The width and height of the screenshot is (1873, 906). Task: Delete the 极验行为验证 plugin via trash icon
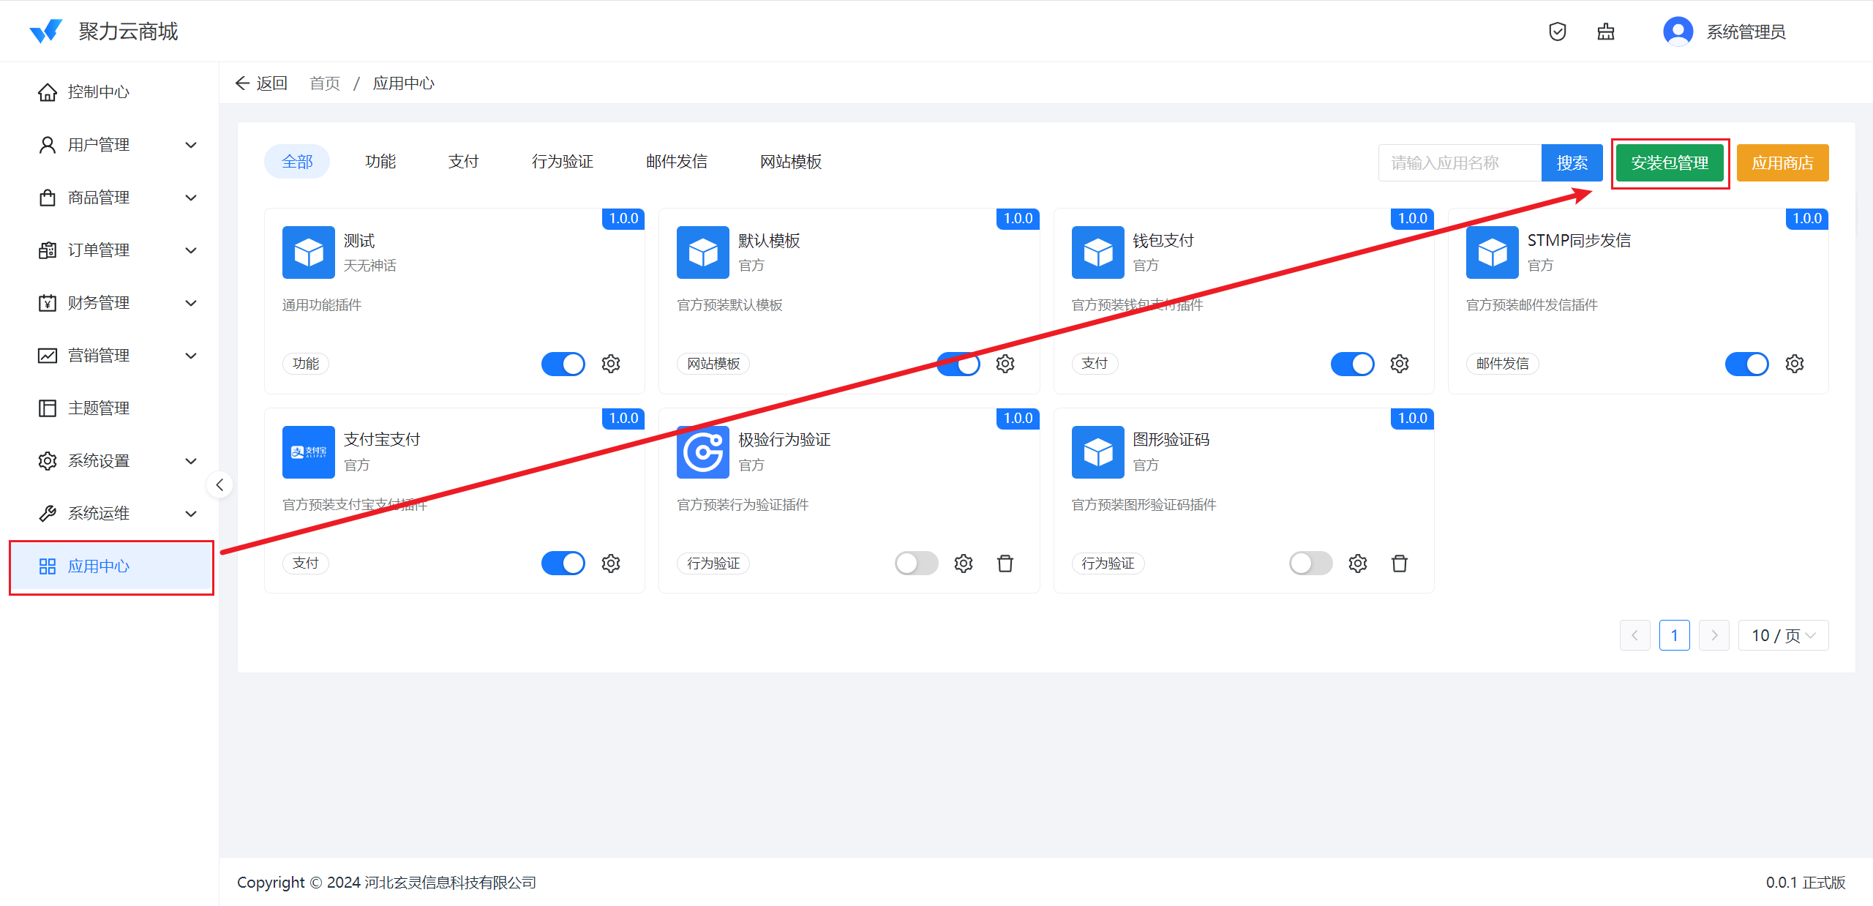point(1005,564)
